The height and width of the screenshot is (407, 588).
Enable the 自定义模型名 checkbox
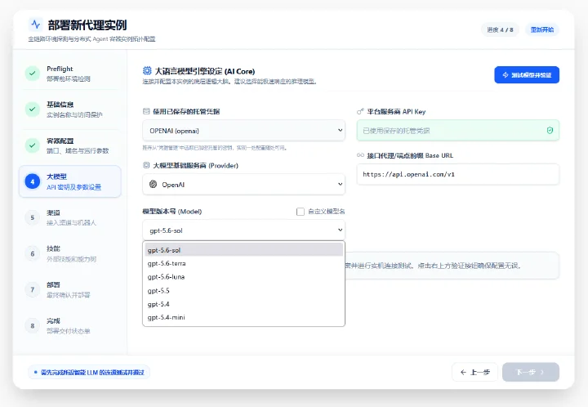[x=301, y=212]
